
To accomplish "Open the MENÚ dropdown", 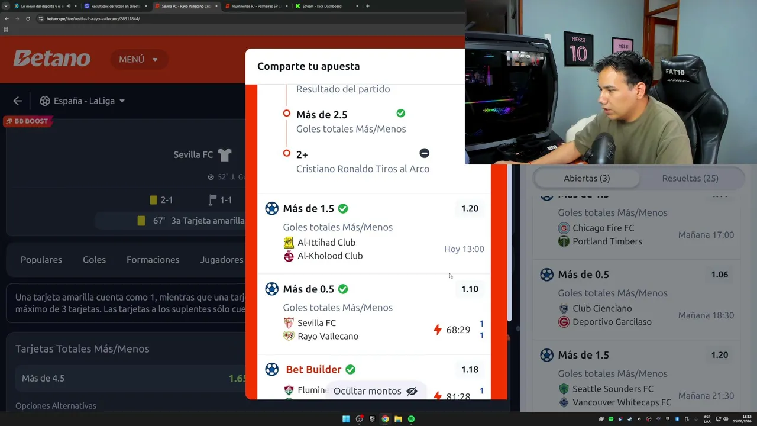I will 138,59.
